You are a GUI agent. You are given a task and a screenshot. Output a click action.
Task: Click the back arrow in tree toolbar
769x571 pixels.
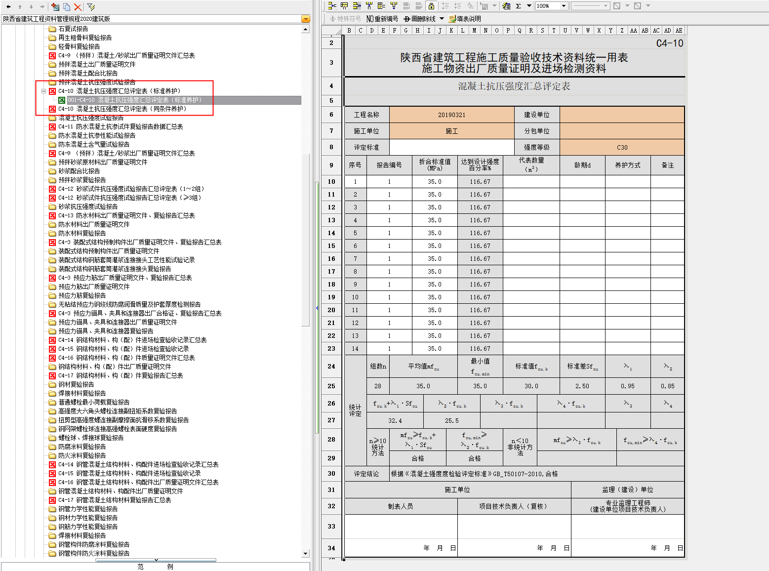[8, 7]
